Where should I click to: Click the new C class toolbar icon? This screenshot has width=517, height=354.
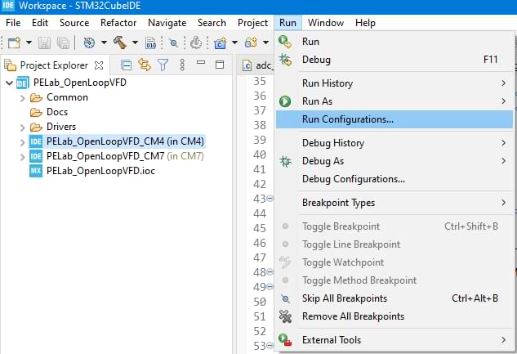tap(251, 43)
